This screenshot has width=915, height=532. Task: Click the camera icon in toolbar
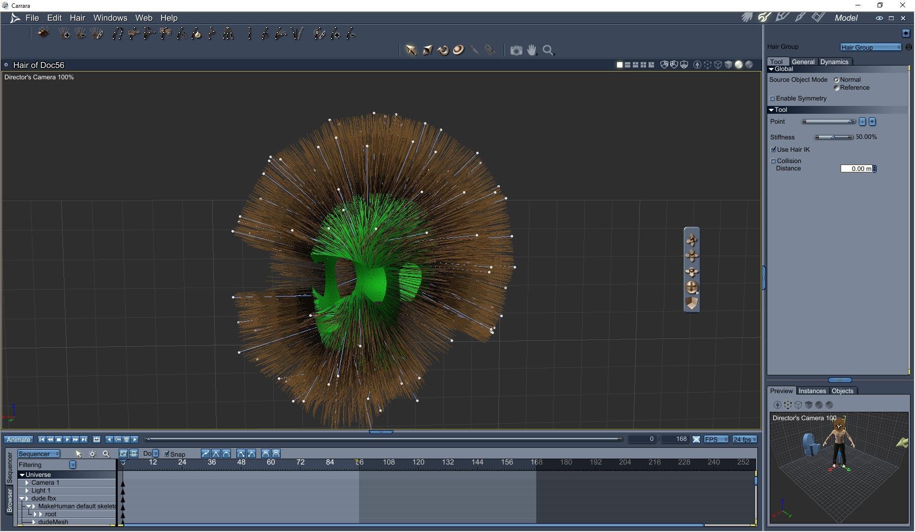[x=516, y=50]
